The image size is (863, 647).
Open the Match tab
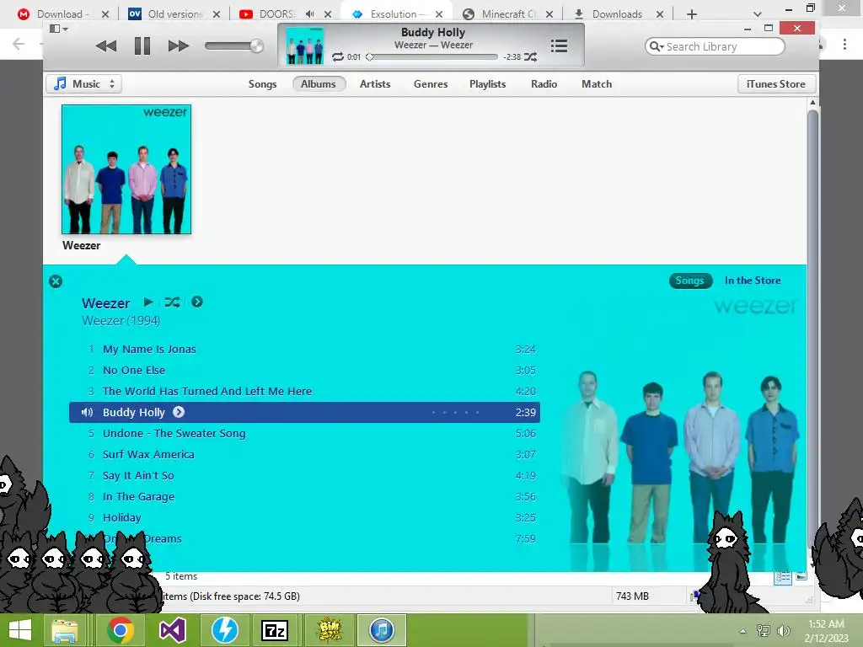pyautogui.click(x=597, y=84)
